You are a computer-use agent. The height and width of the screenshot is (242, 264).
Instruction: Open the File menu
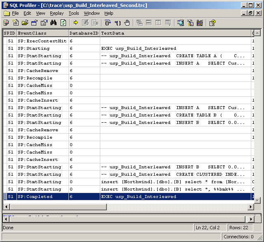[15, 13]
